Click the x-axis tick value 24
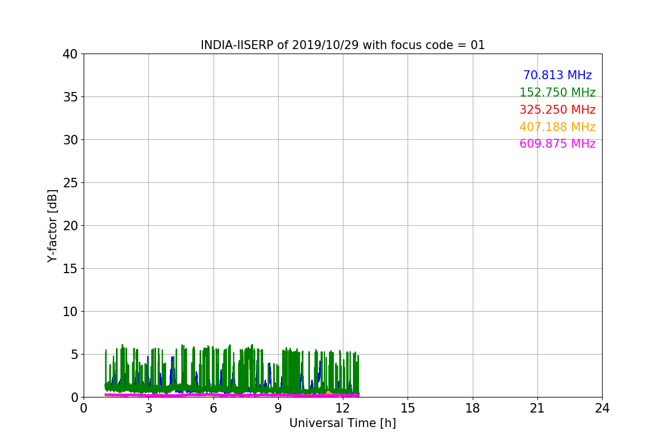 [x=602, y=408]
